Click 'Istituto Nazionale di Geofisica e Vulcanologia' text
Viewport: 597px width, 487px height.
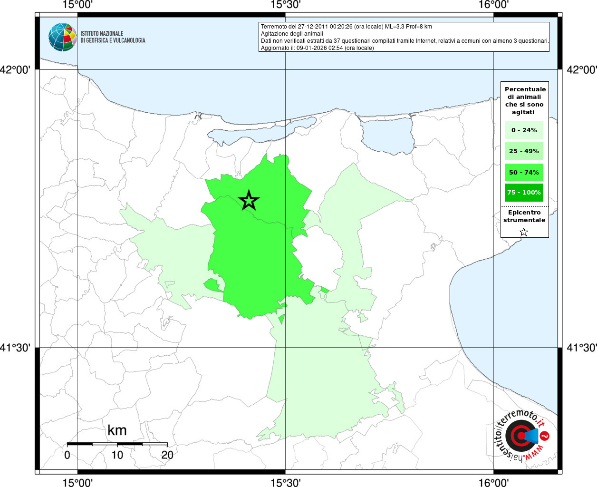pyautogui.click(x=113, y=37)
